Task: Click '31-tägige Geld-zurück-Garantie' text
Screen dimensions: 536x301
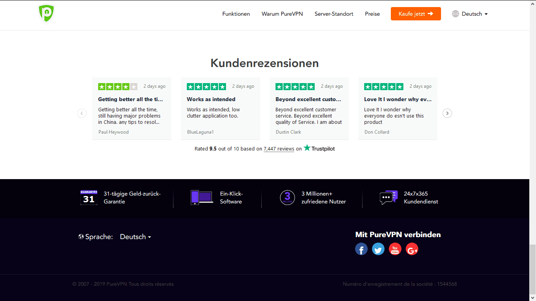Action: pyautogui.click(x=132, y=198)
